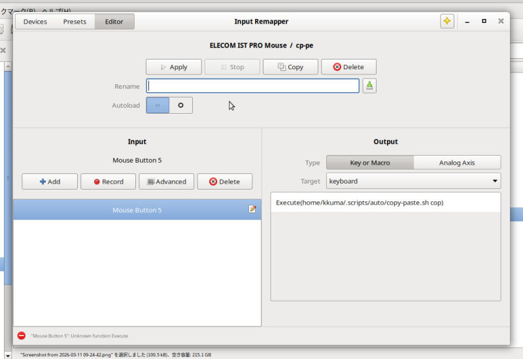
Task: Click Record to capture input
Action: (x=108, y=181)
